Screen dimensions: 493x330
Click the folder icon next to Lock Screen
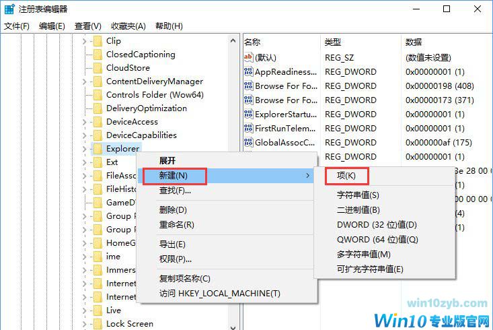point(98,324)
